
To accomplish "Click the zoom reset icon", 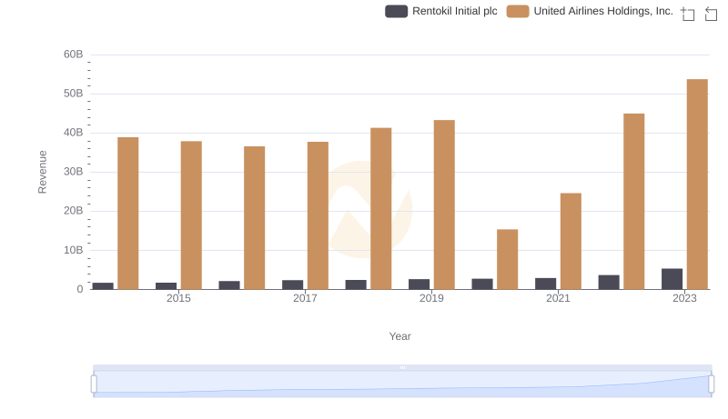I will click(x=711, y=14).
